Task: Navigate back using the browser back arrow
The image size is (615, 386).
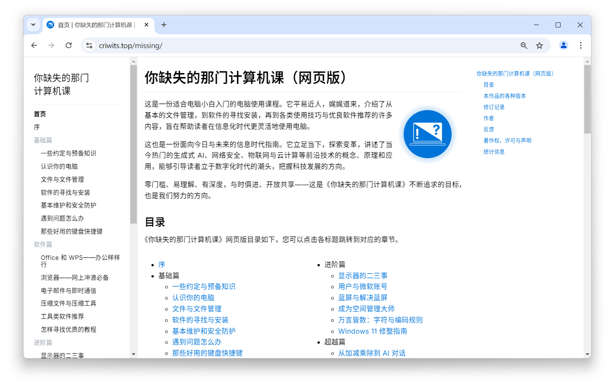Action: (34, 45)
